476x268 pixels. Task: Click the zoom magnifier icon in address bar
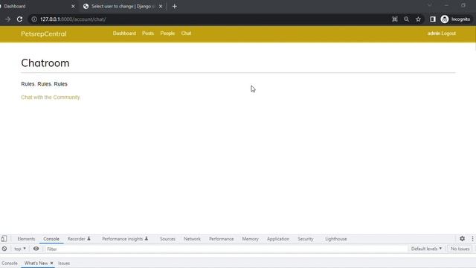pyautogui.click(x=407, y=19)
